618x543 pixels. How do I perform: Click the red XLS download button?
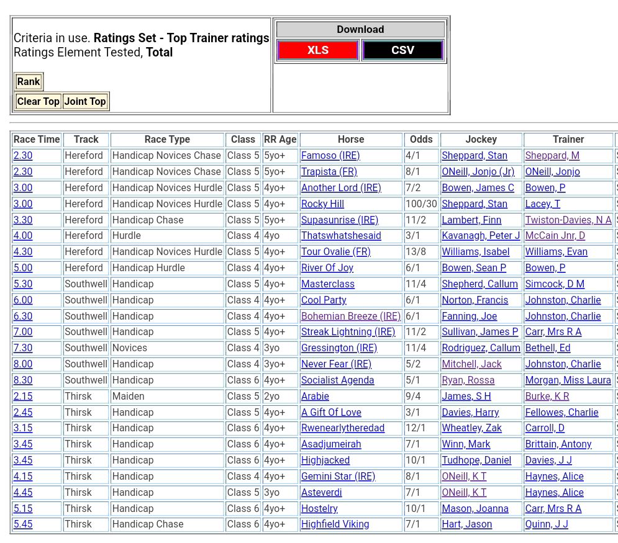point(317,50)
